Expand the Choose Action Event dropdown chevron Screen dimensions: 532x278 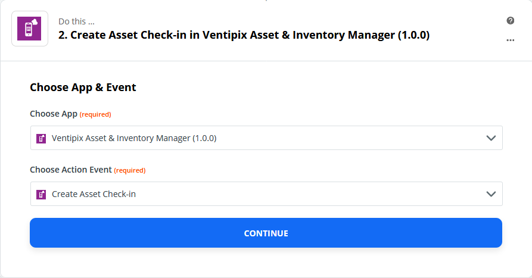click(x=491, y=194)
